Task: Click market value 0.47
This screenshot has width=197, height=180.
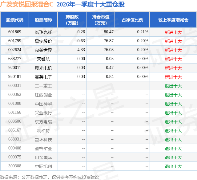Action: [x=110, y=68]
